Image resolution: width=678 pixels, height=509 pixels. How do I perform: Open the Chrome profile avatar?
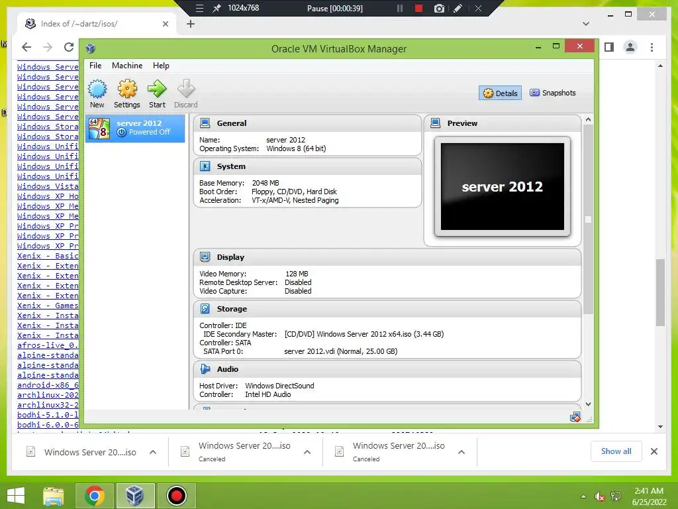click(x=630, y=47)
